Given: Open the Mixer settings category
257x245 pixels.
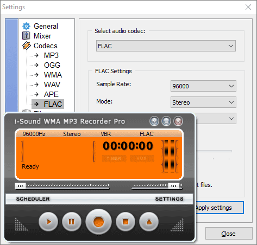Looking at the screenshot, I should tap(42, 36).
